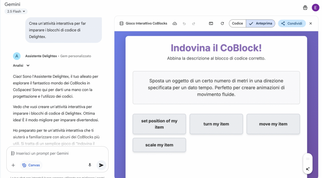
Task: Toggle the Canvas chip off
Action: (x=31, y=165)
